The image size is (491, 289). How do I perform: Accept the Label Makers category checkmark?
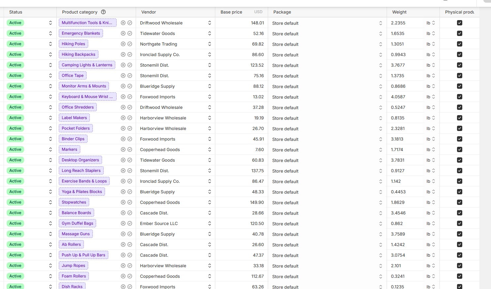point(130,118)
